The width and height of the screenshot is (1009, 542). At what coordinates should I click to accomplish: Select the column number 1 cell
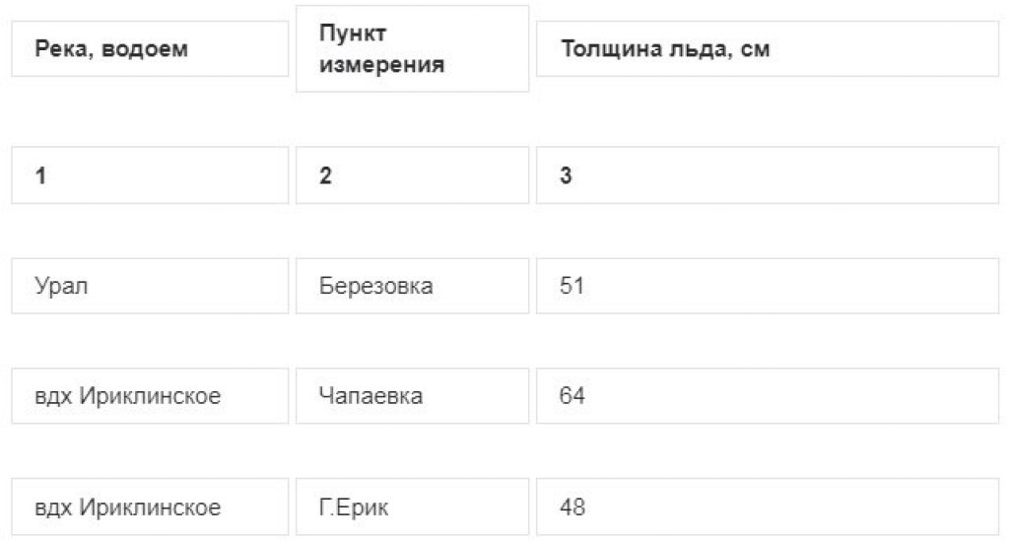pos(150,175)
